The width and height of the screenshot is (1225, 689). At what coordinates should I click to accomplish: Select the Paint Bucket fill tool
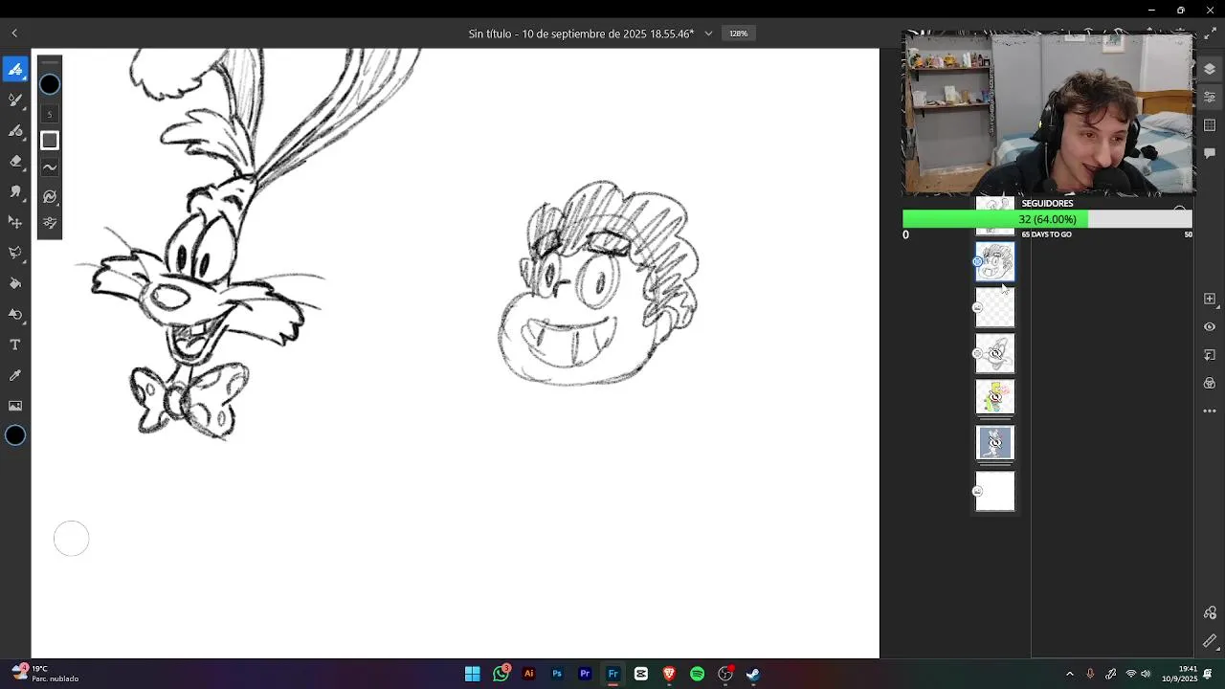coord(15,284)
